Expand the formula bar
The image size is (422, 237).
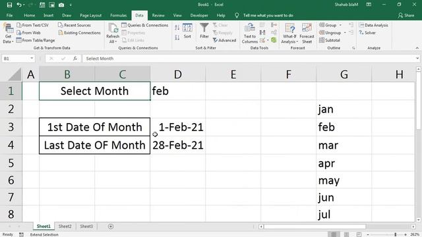click(417, 59)
